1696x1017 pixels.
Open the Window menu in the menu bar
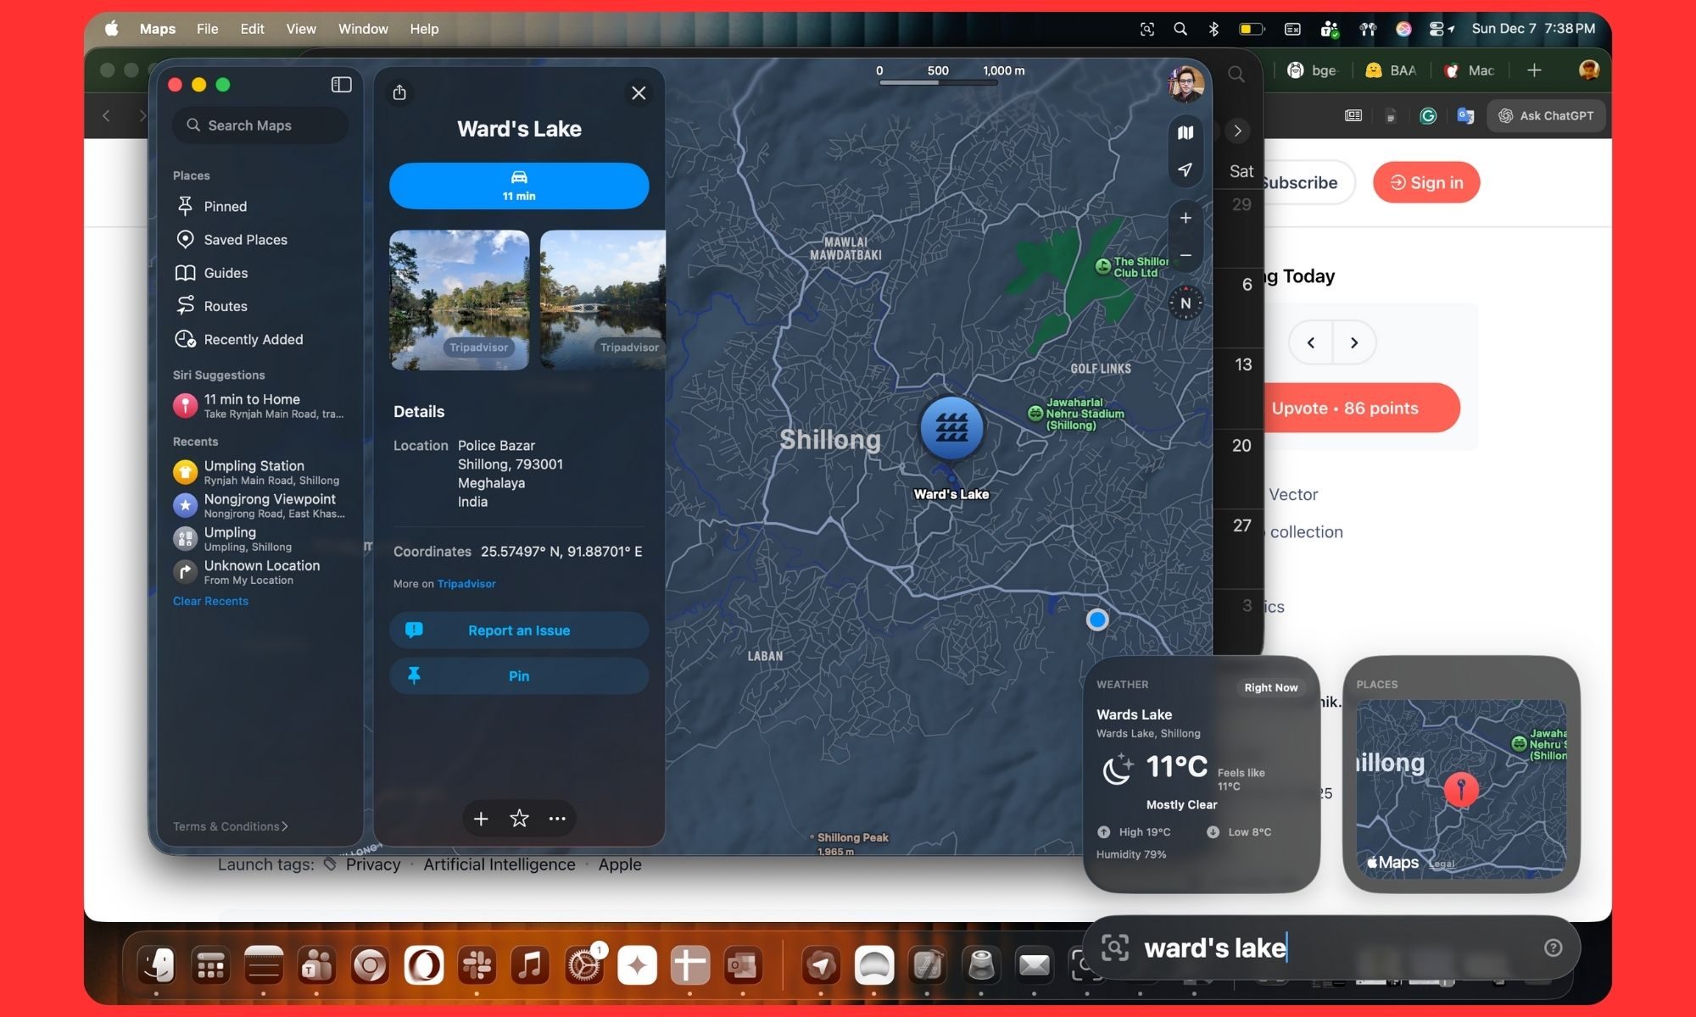click(363, 28)
